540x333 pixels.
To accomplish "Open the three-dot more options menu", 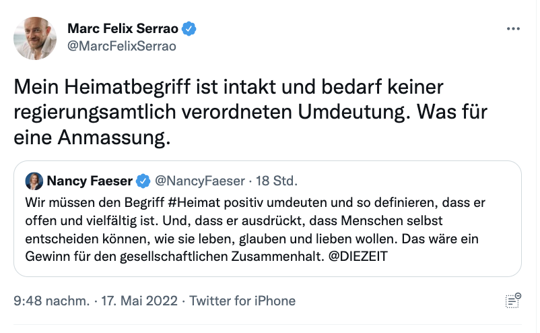I will point(513,30).
